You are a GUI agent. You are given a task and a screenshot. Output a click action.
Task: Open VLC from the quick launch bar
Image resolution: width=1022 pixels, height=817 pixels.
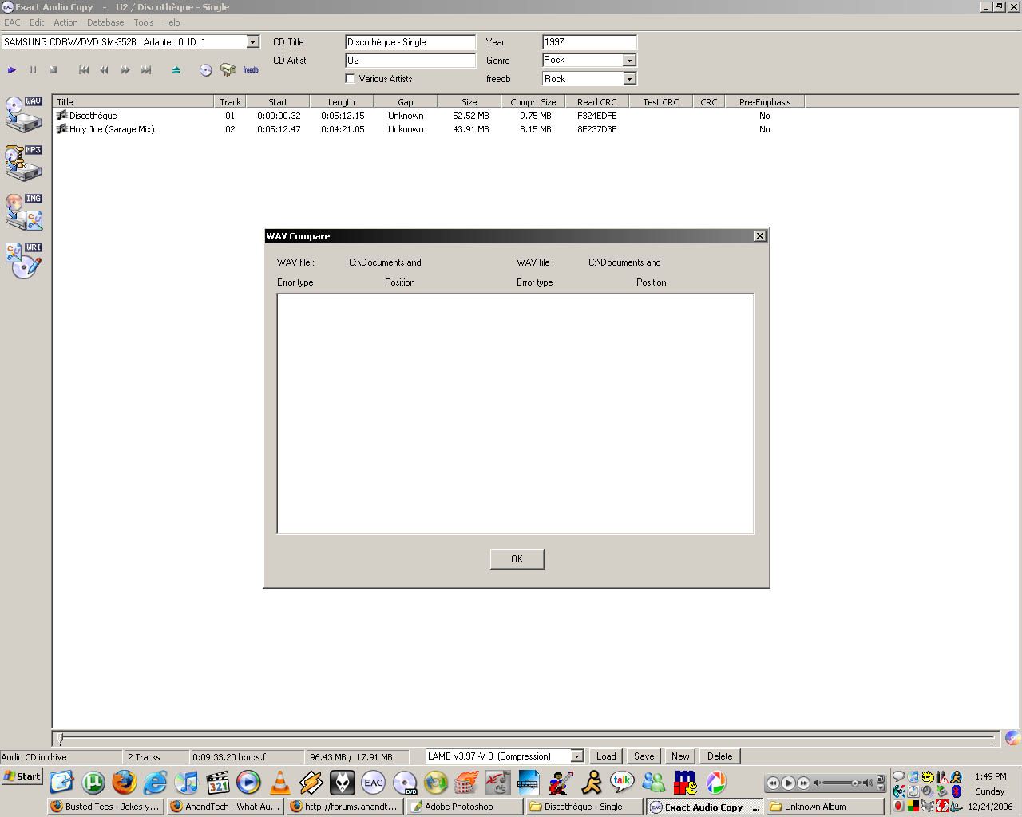point(279,783)
